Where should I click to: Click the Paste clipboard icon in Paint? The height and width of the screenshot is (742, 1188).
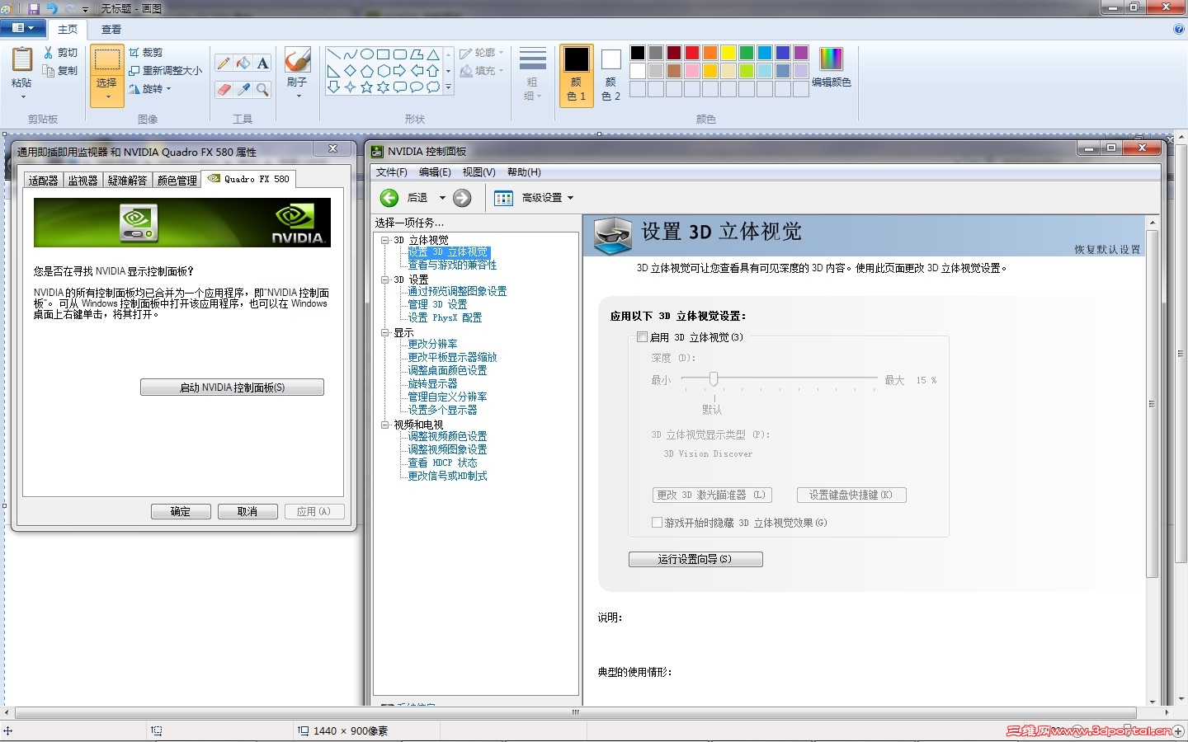(x=21, y=59)
